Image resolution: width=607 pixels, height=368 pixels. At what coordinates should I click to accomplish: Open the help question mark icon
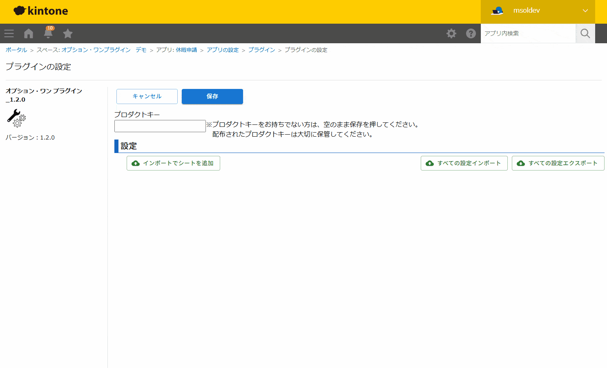(x=471, y=33)
